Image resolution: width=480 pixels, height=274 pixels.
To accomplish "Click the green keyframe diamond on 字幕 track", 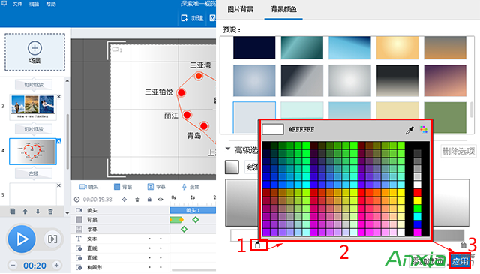I will pos(184,229).
